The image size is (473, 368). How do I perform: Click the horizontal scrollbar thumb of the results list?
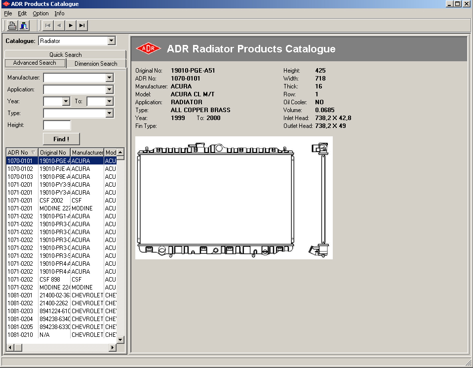click(x=18, y=347)
